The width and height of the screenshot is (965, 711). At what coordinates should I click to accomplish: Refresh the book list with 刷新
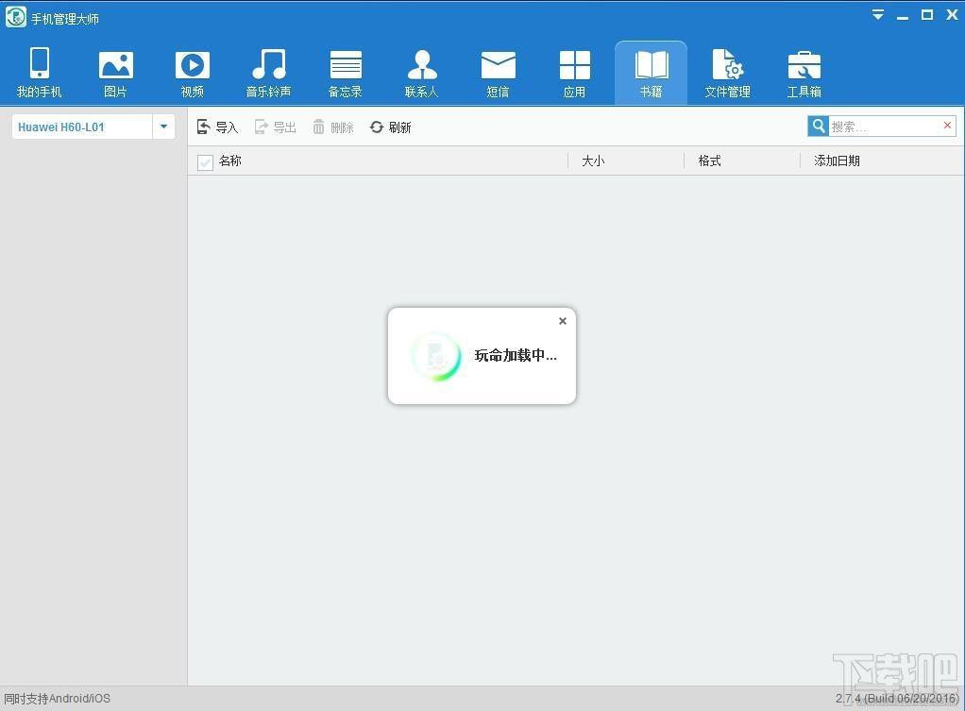[390, 127]
